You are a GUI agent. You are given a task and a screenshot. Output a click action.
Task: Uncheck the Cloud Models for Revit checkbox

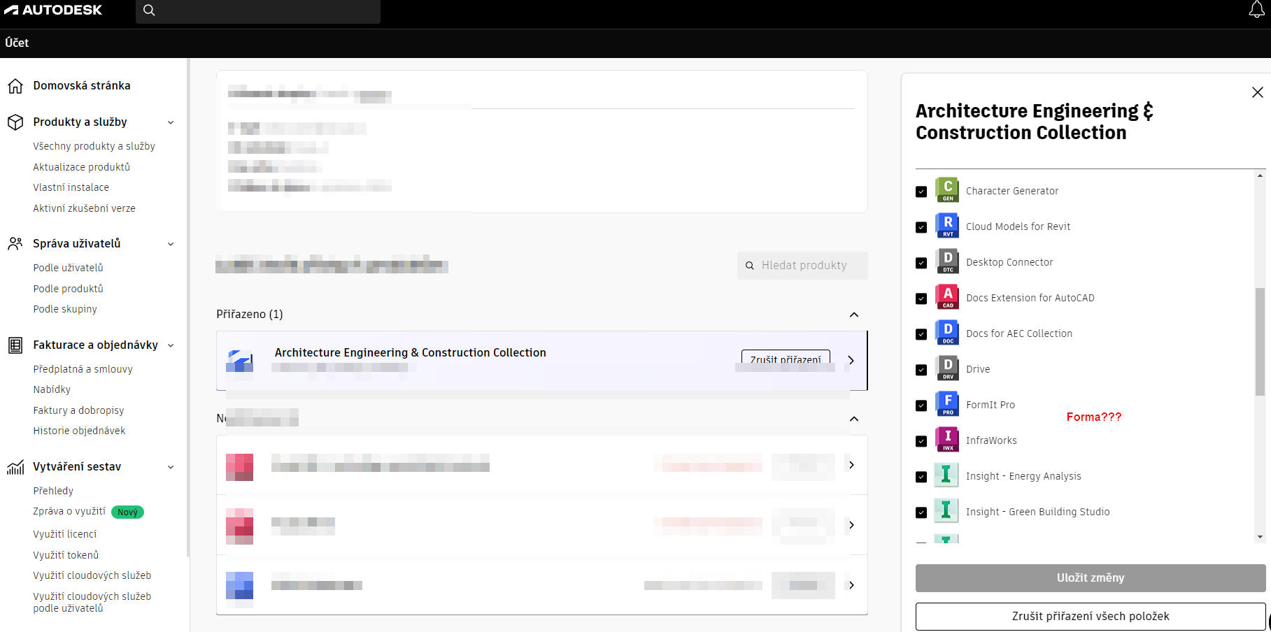point(921,227)
